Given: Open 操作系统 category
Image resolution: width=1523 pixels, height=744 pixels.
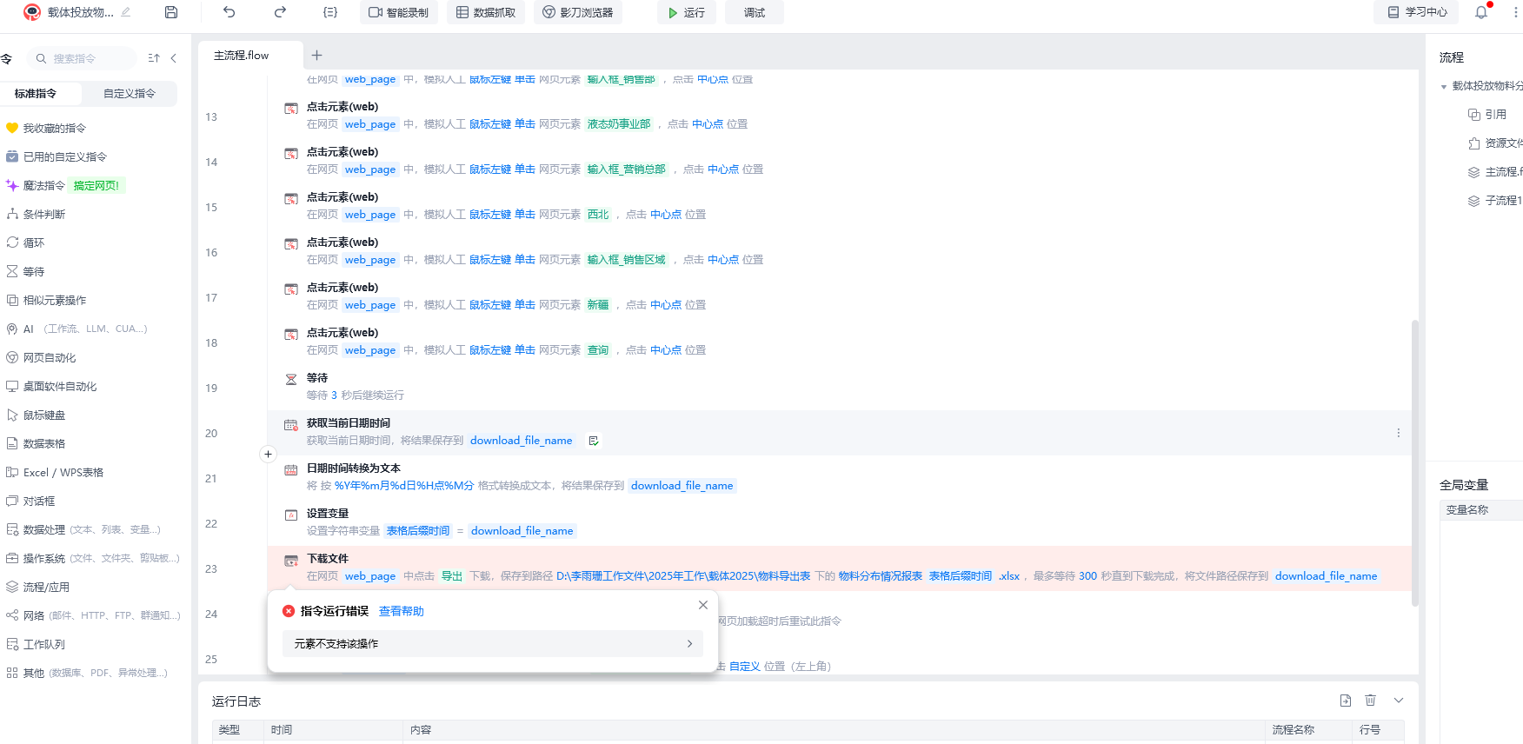Looking at the screenshot, I should pos(93,558).
